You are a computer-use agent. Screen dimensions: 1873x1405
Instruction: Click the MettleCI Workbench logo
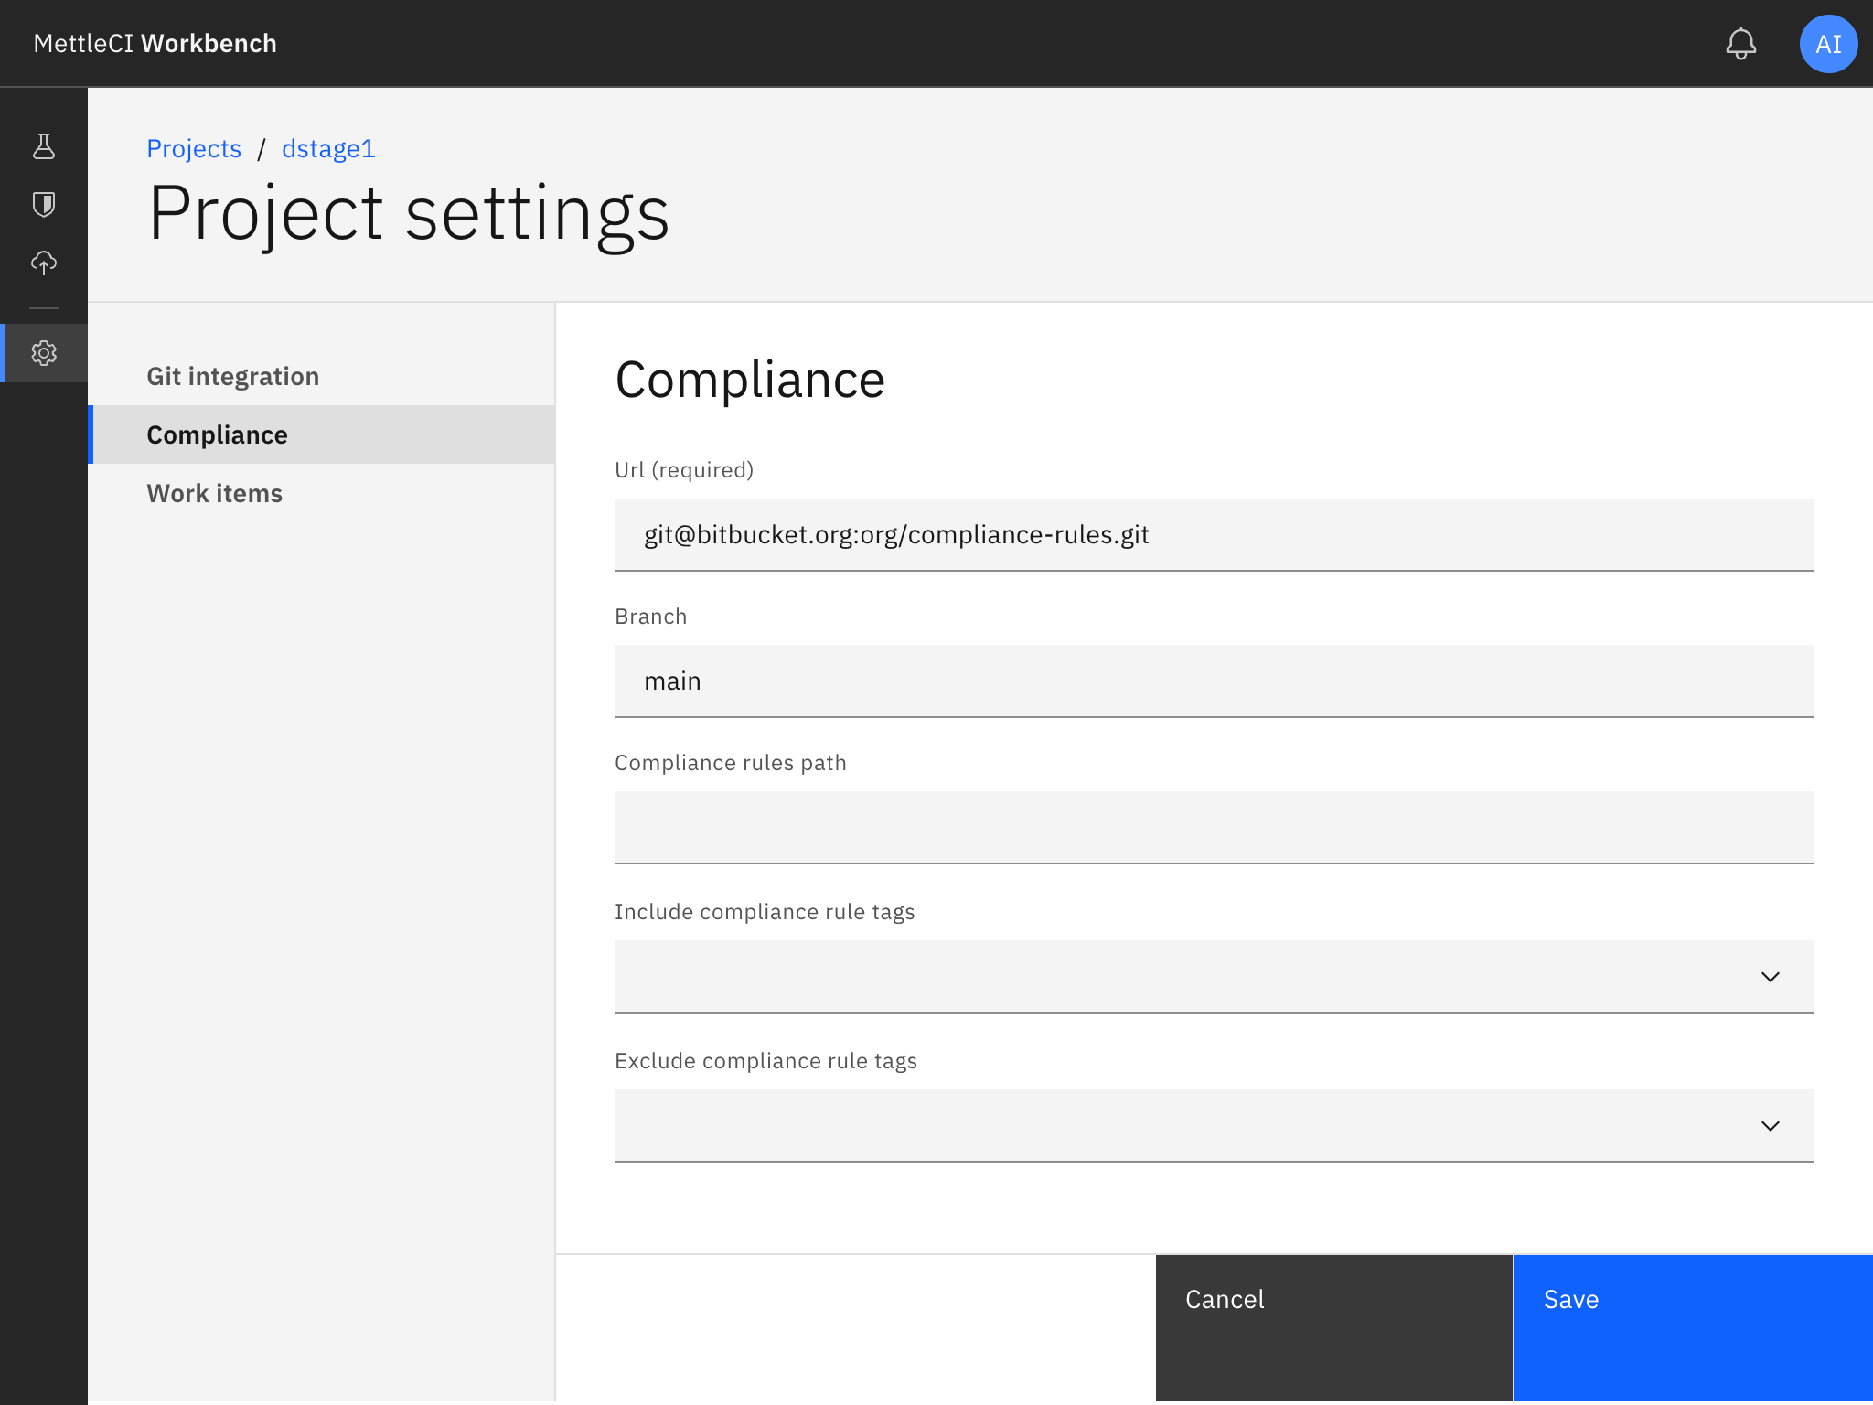(x=154, y=43)
